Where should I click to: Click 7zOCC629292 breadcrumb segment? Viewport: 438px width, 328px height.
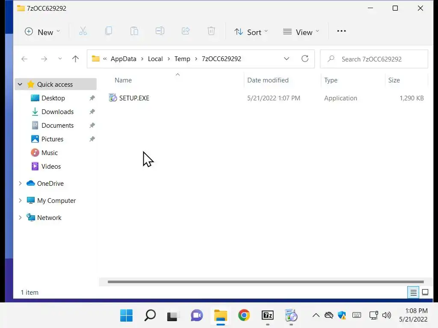(x=222, y=59)
